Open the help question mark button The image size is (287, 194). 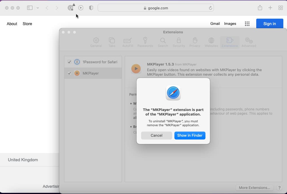pyautogui.click(x=279, y=188)
